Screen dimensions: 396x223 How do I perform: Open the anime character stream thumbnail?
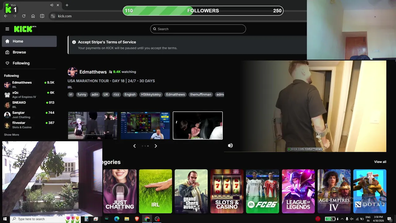(93, 125)
